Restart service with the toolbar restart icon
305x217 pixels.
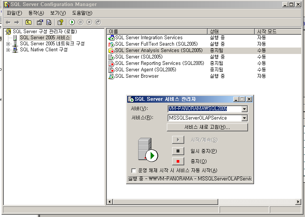(x=98, y=22)
